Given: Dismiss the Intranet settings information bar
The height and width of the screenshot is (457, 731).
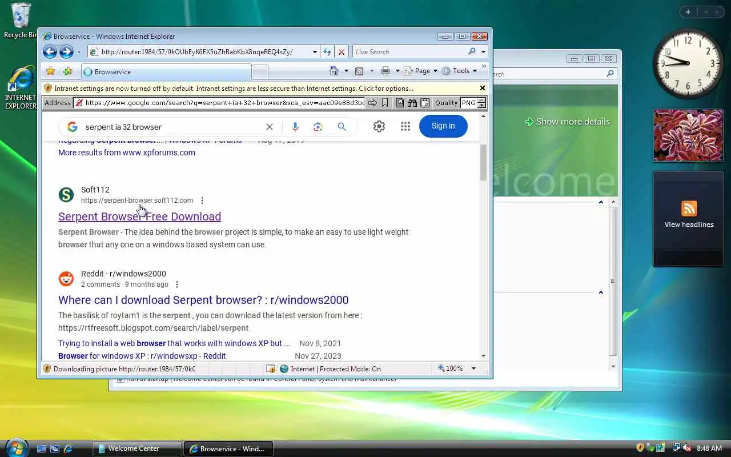Looking at the screenshot, I should [x=483, y=89].
